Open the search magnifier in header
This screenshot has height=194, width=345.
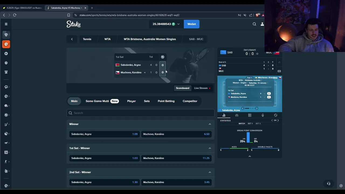tap(254, 24)
